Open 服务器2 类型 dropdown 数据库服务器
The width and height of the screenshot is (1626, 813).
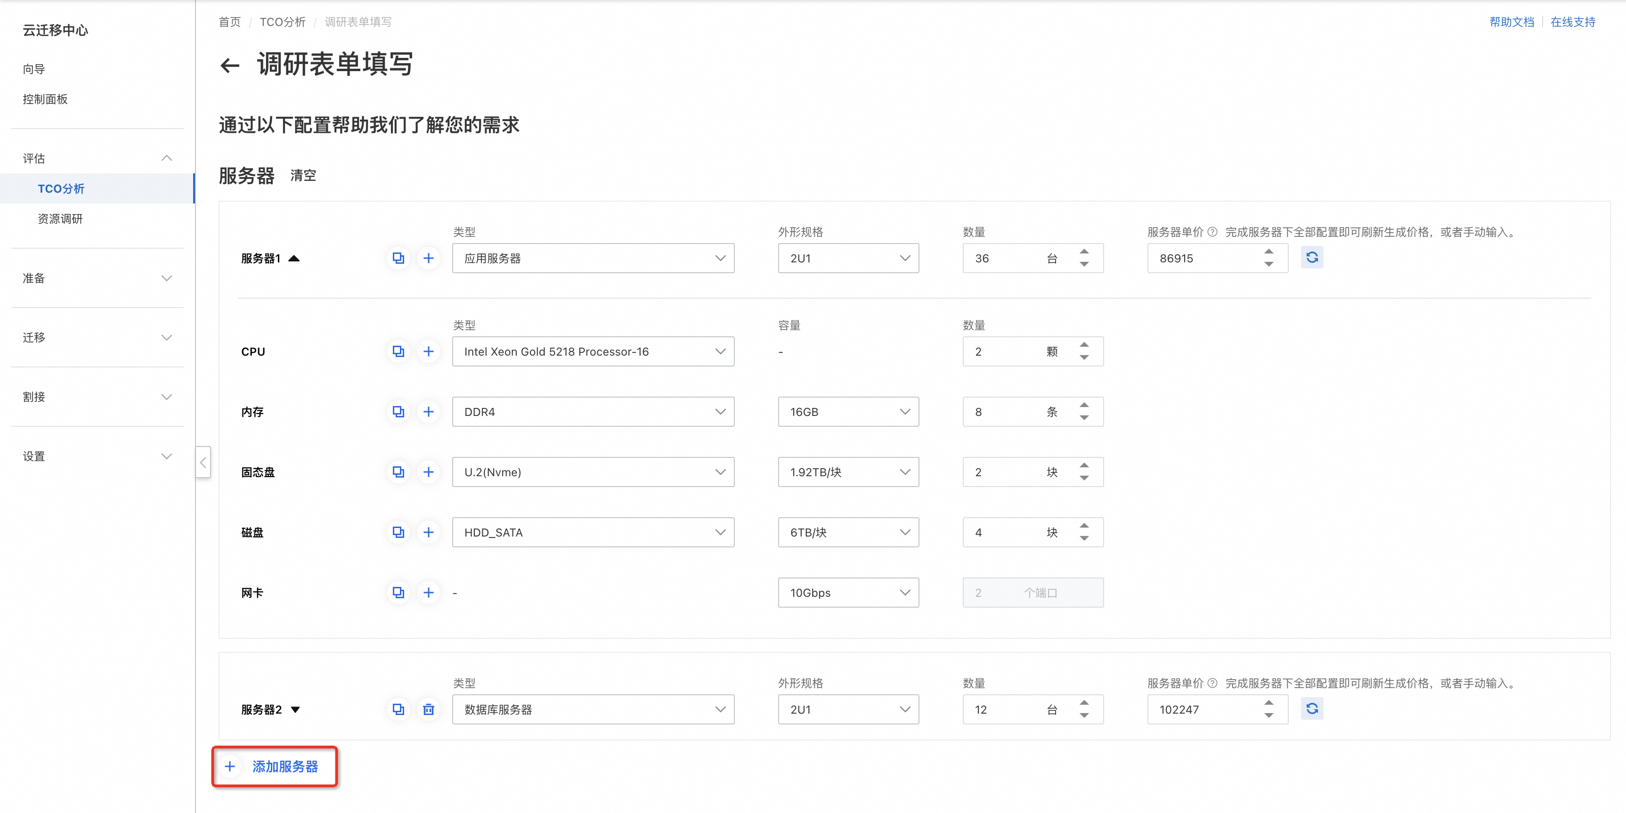[593, 709]
